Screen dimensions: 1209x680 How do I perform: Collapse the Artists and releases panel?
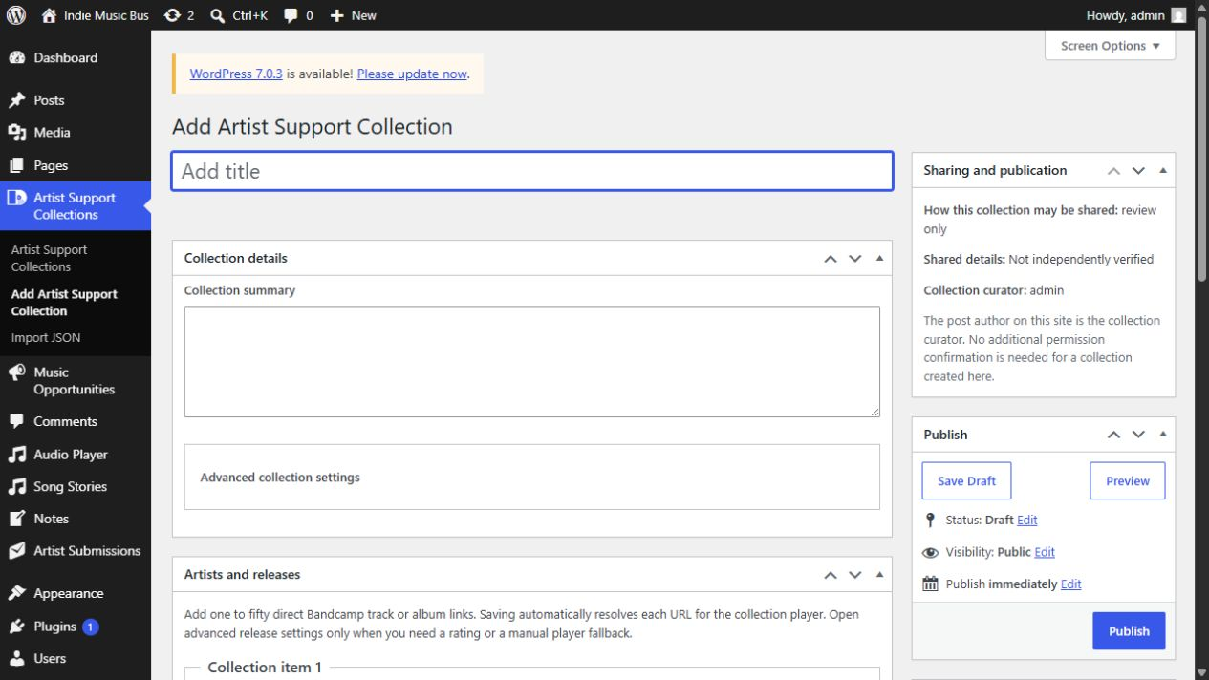pyautogui.click(x=880, y=574)
